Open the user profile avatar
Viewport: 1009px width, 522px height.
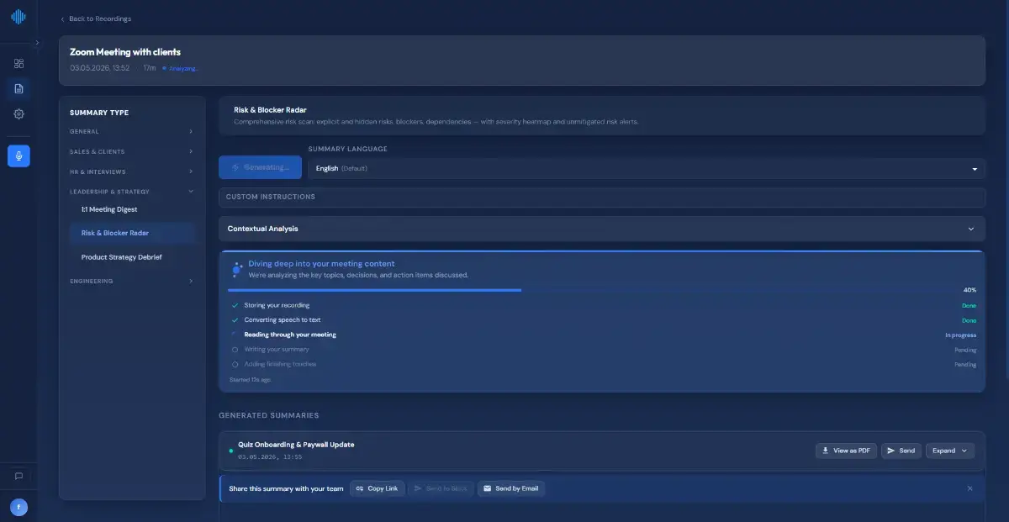(18, 507)
